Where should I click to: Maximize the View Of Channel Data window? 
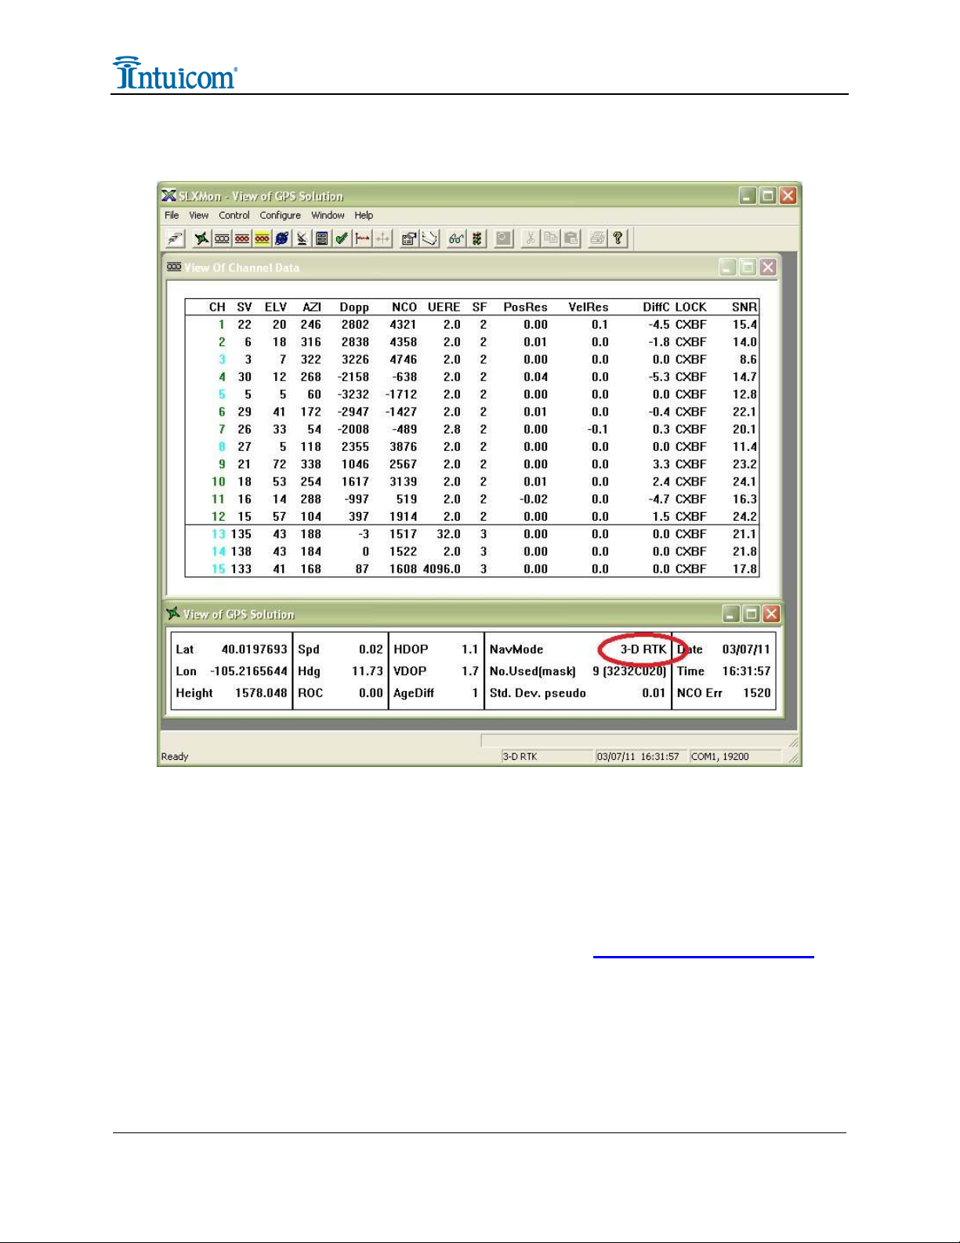(x=748, y=267)
